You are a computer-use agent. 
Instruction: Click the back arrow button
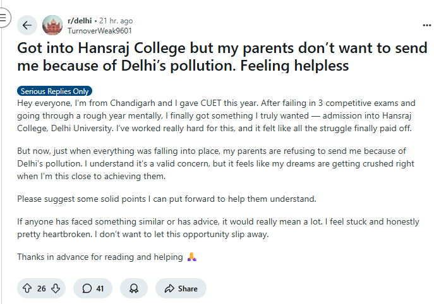coord(27,25)
